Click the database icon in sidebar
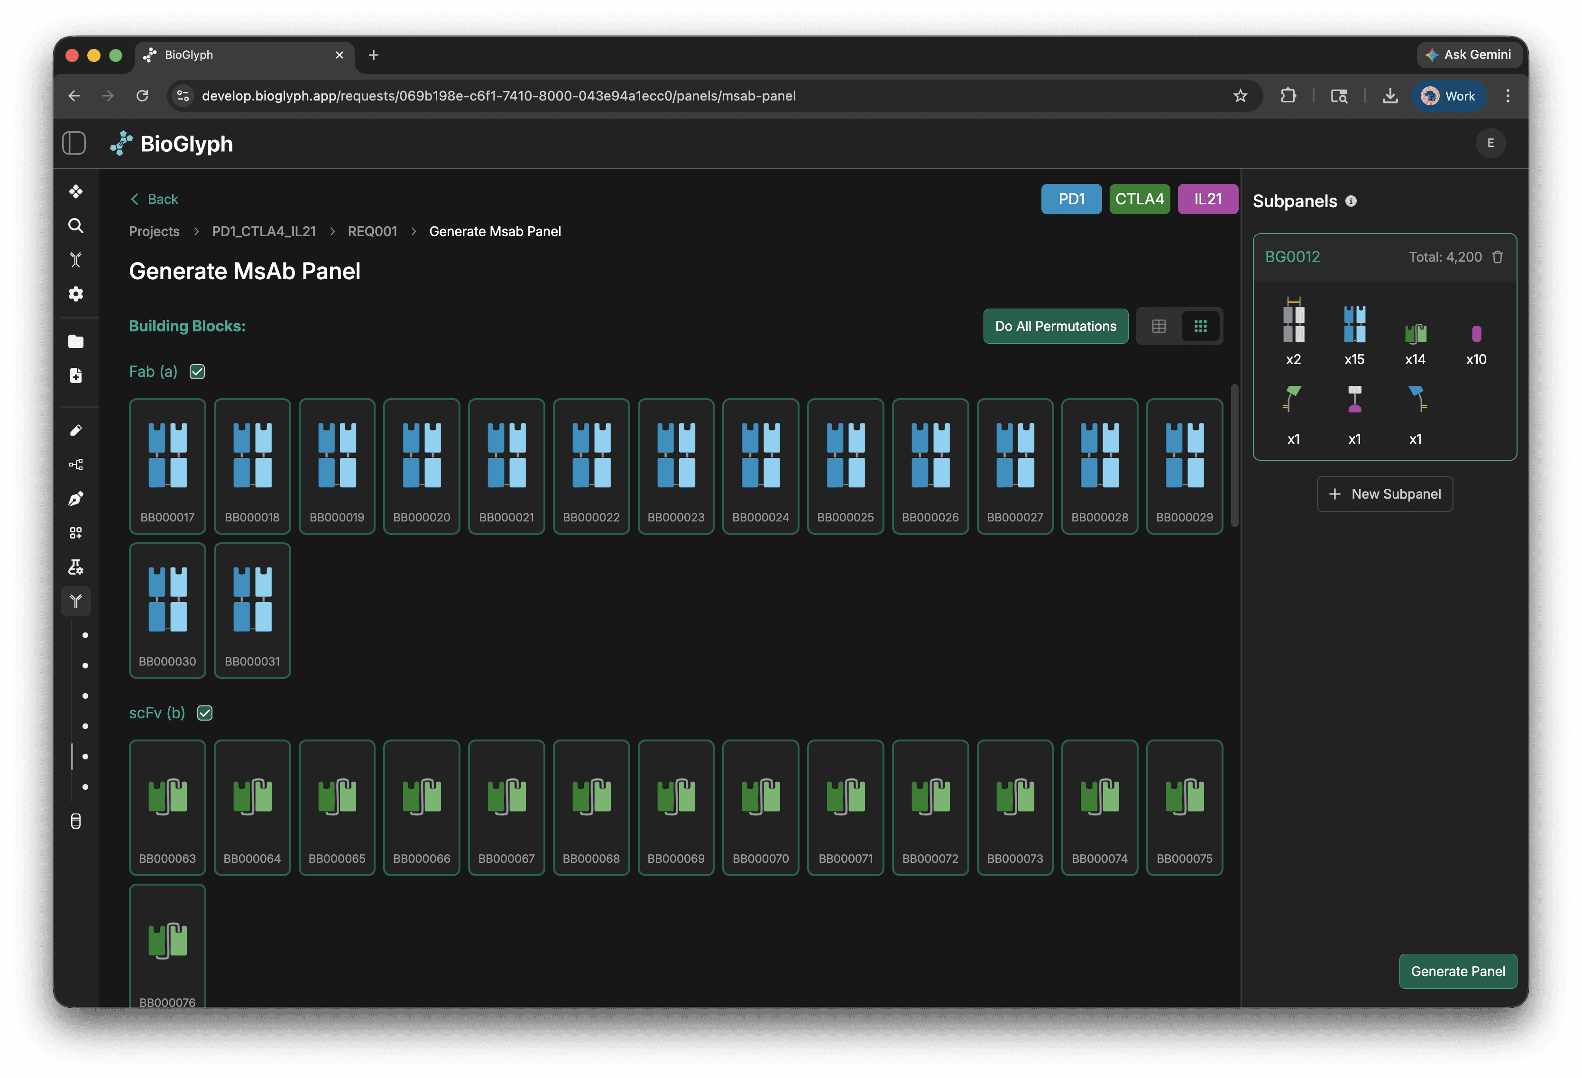This screenshot has width=1582, height=1078. point(75,822)
